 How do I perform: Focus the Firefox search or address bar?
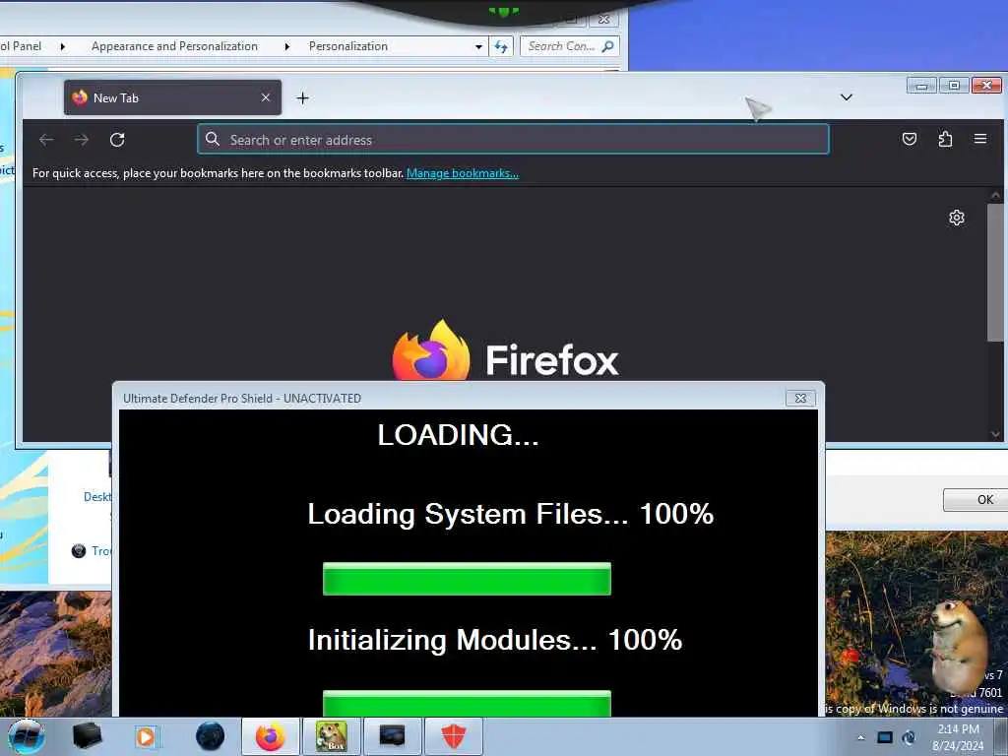pyautogui.click(x=513, y=140)
